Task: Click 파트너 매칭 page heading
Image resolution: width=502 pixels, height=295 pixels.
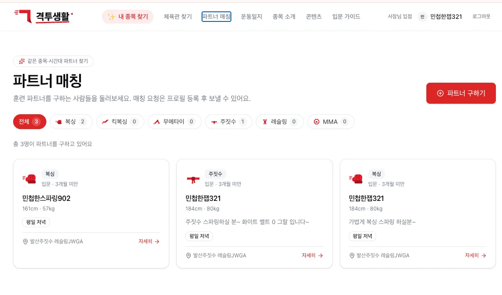Action: (47, 81)
